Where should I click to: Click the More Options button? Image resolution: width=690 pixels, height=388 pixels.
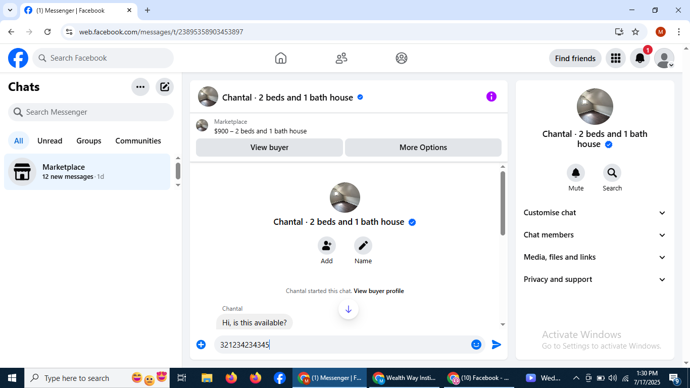pyautogui.click(x=423, y=148)
